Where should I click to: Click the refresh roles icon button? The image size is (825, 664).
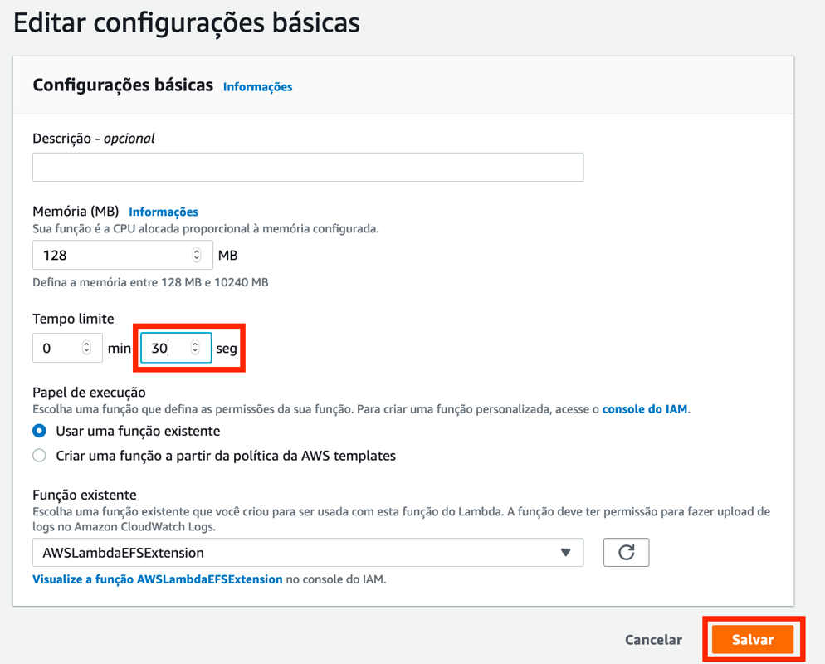(626, 553)
